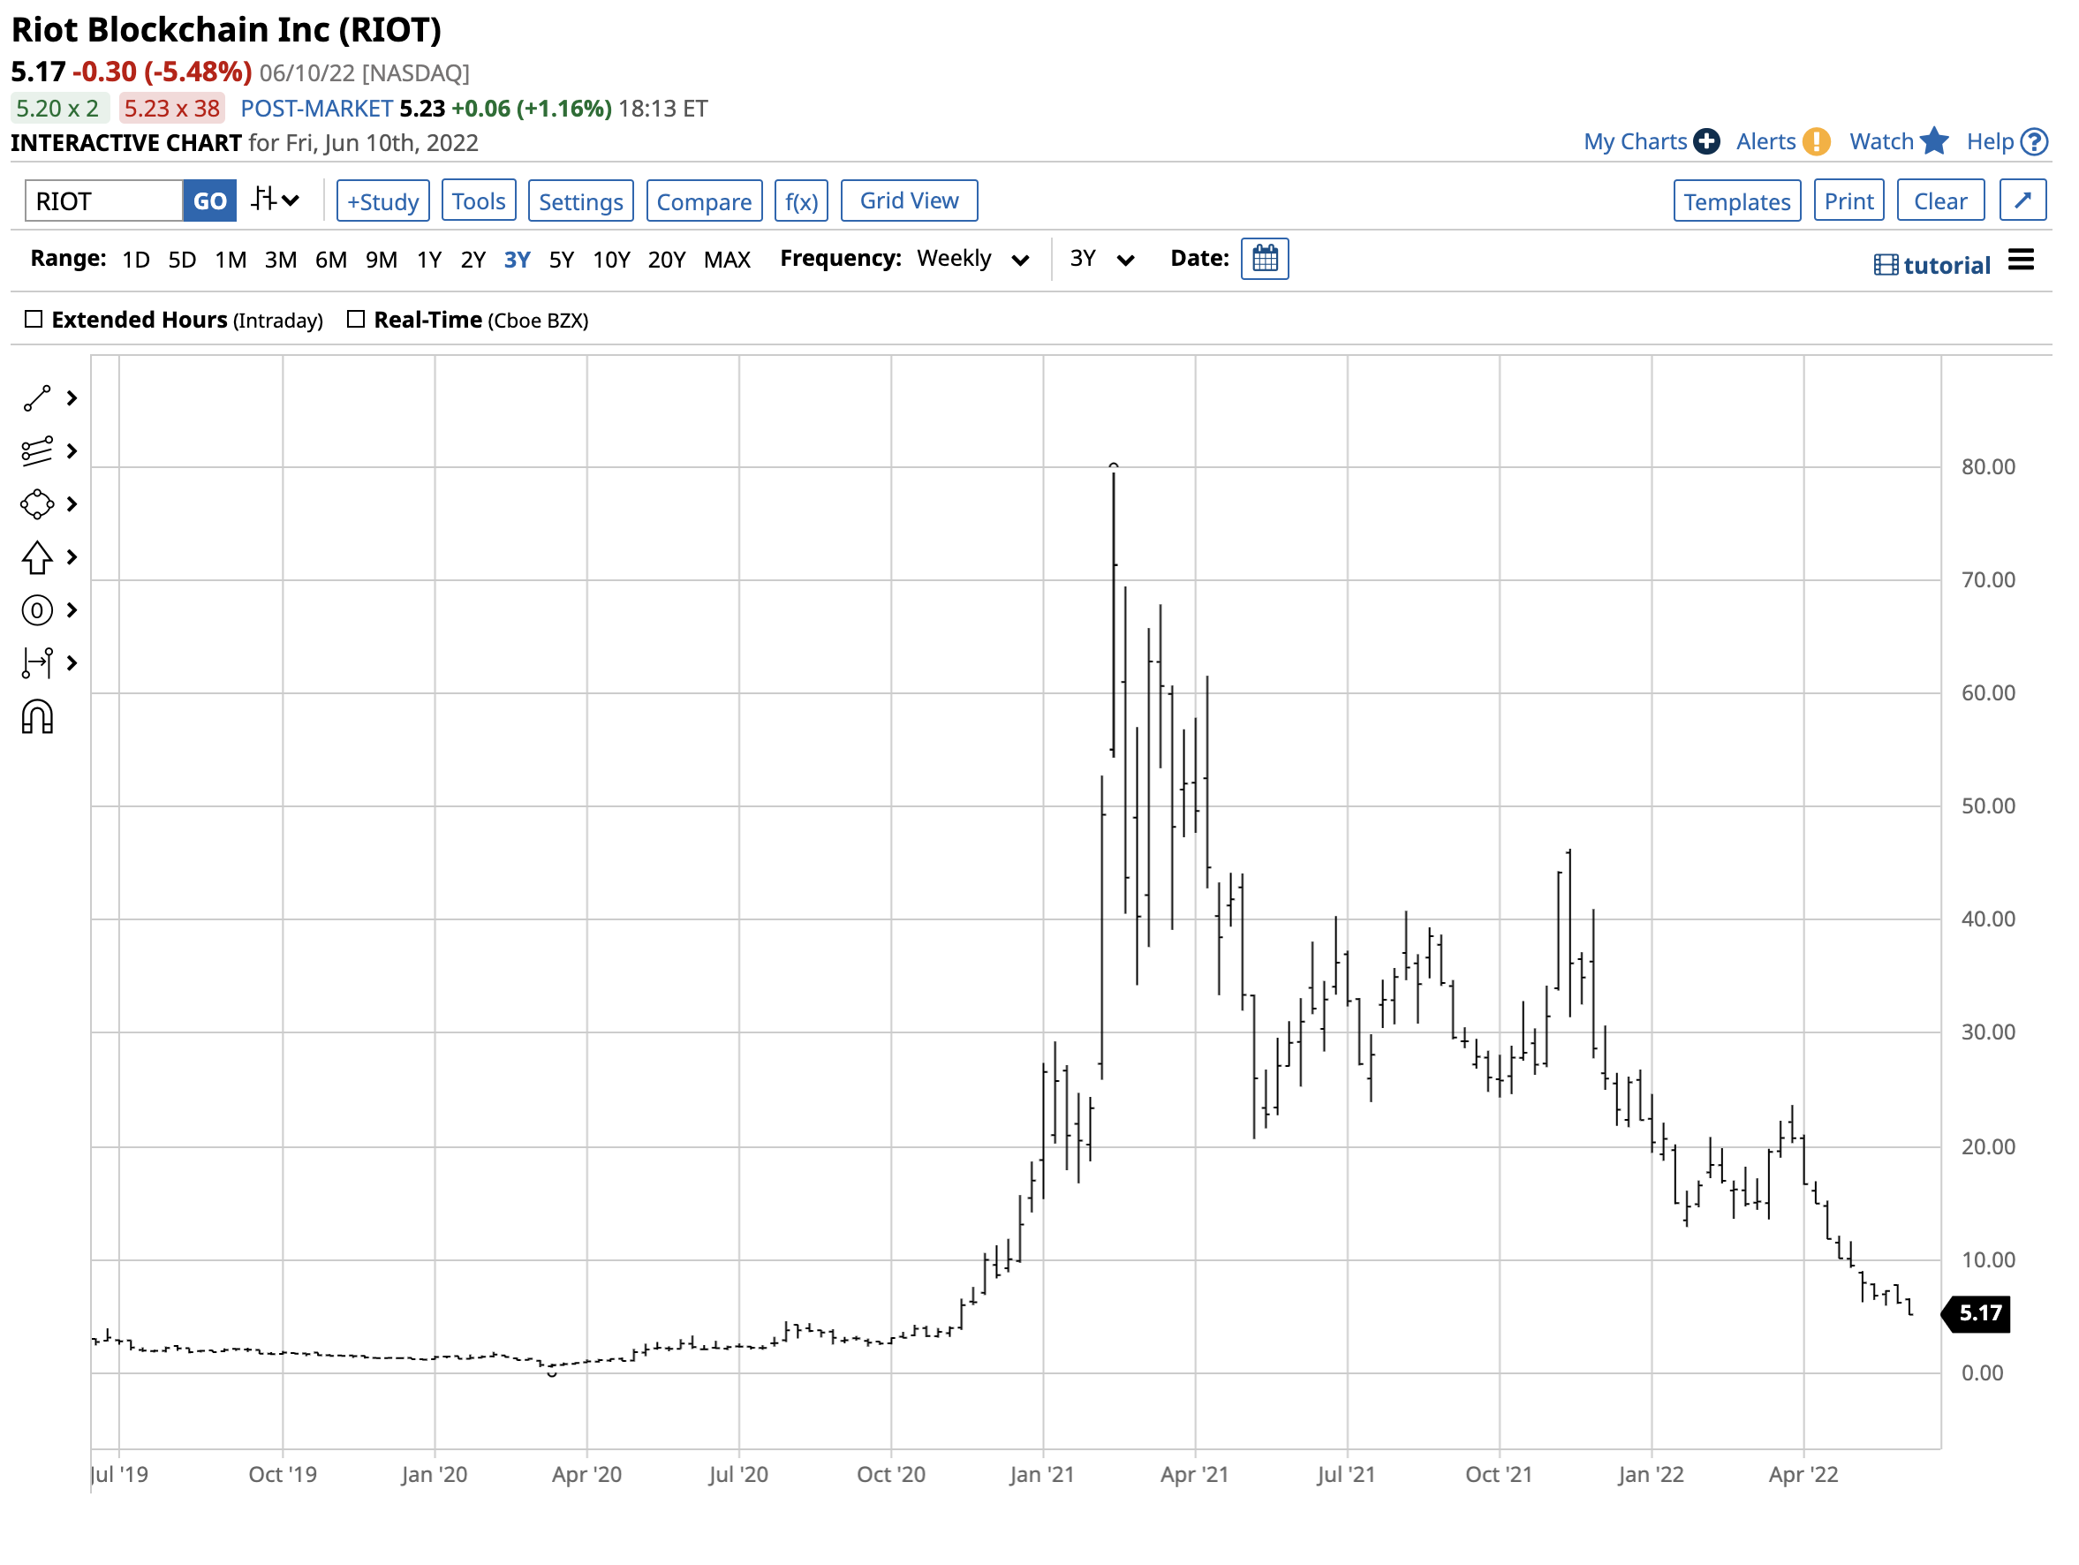Open the Frequency Weekly dropdown
The width and height of the screenshot is (2079, 1565).
coord(974,259)
